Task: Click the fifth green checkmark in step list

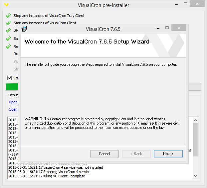Action: (x=8, y=47)
